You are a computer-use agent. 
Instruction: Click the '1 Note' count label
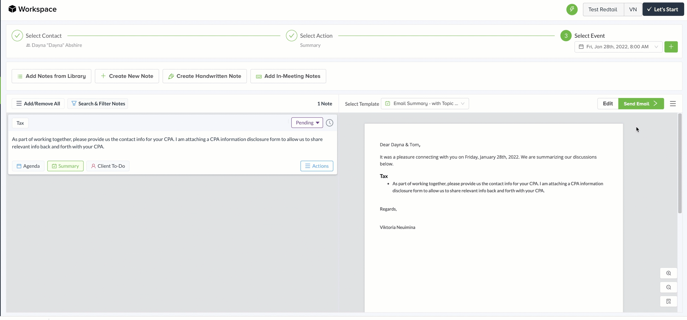325,104
